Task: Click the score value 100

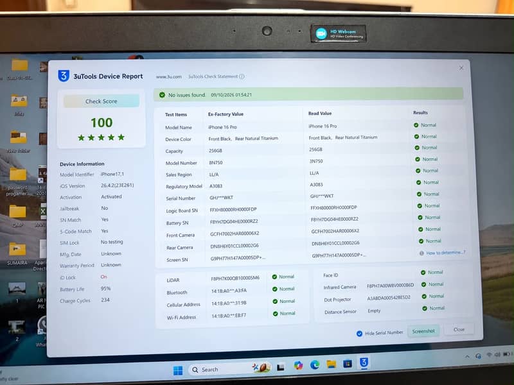Action: pos(102,123)
